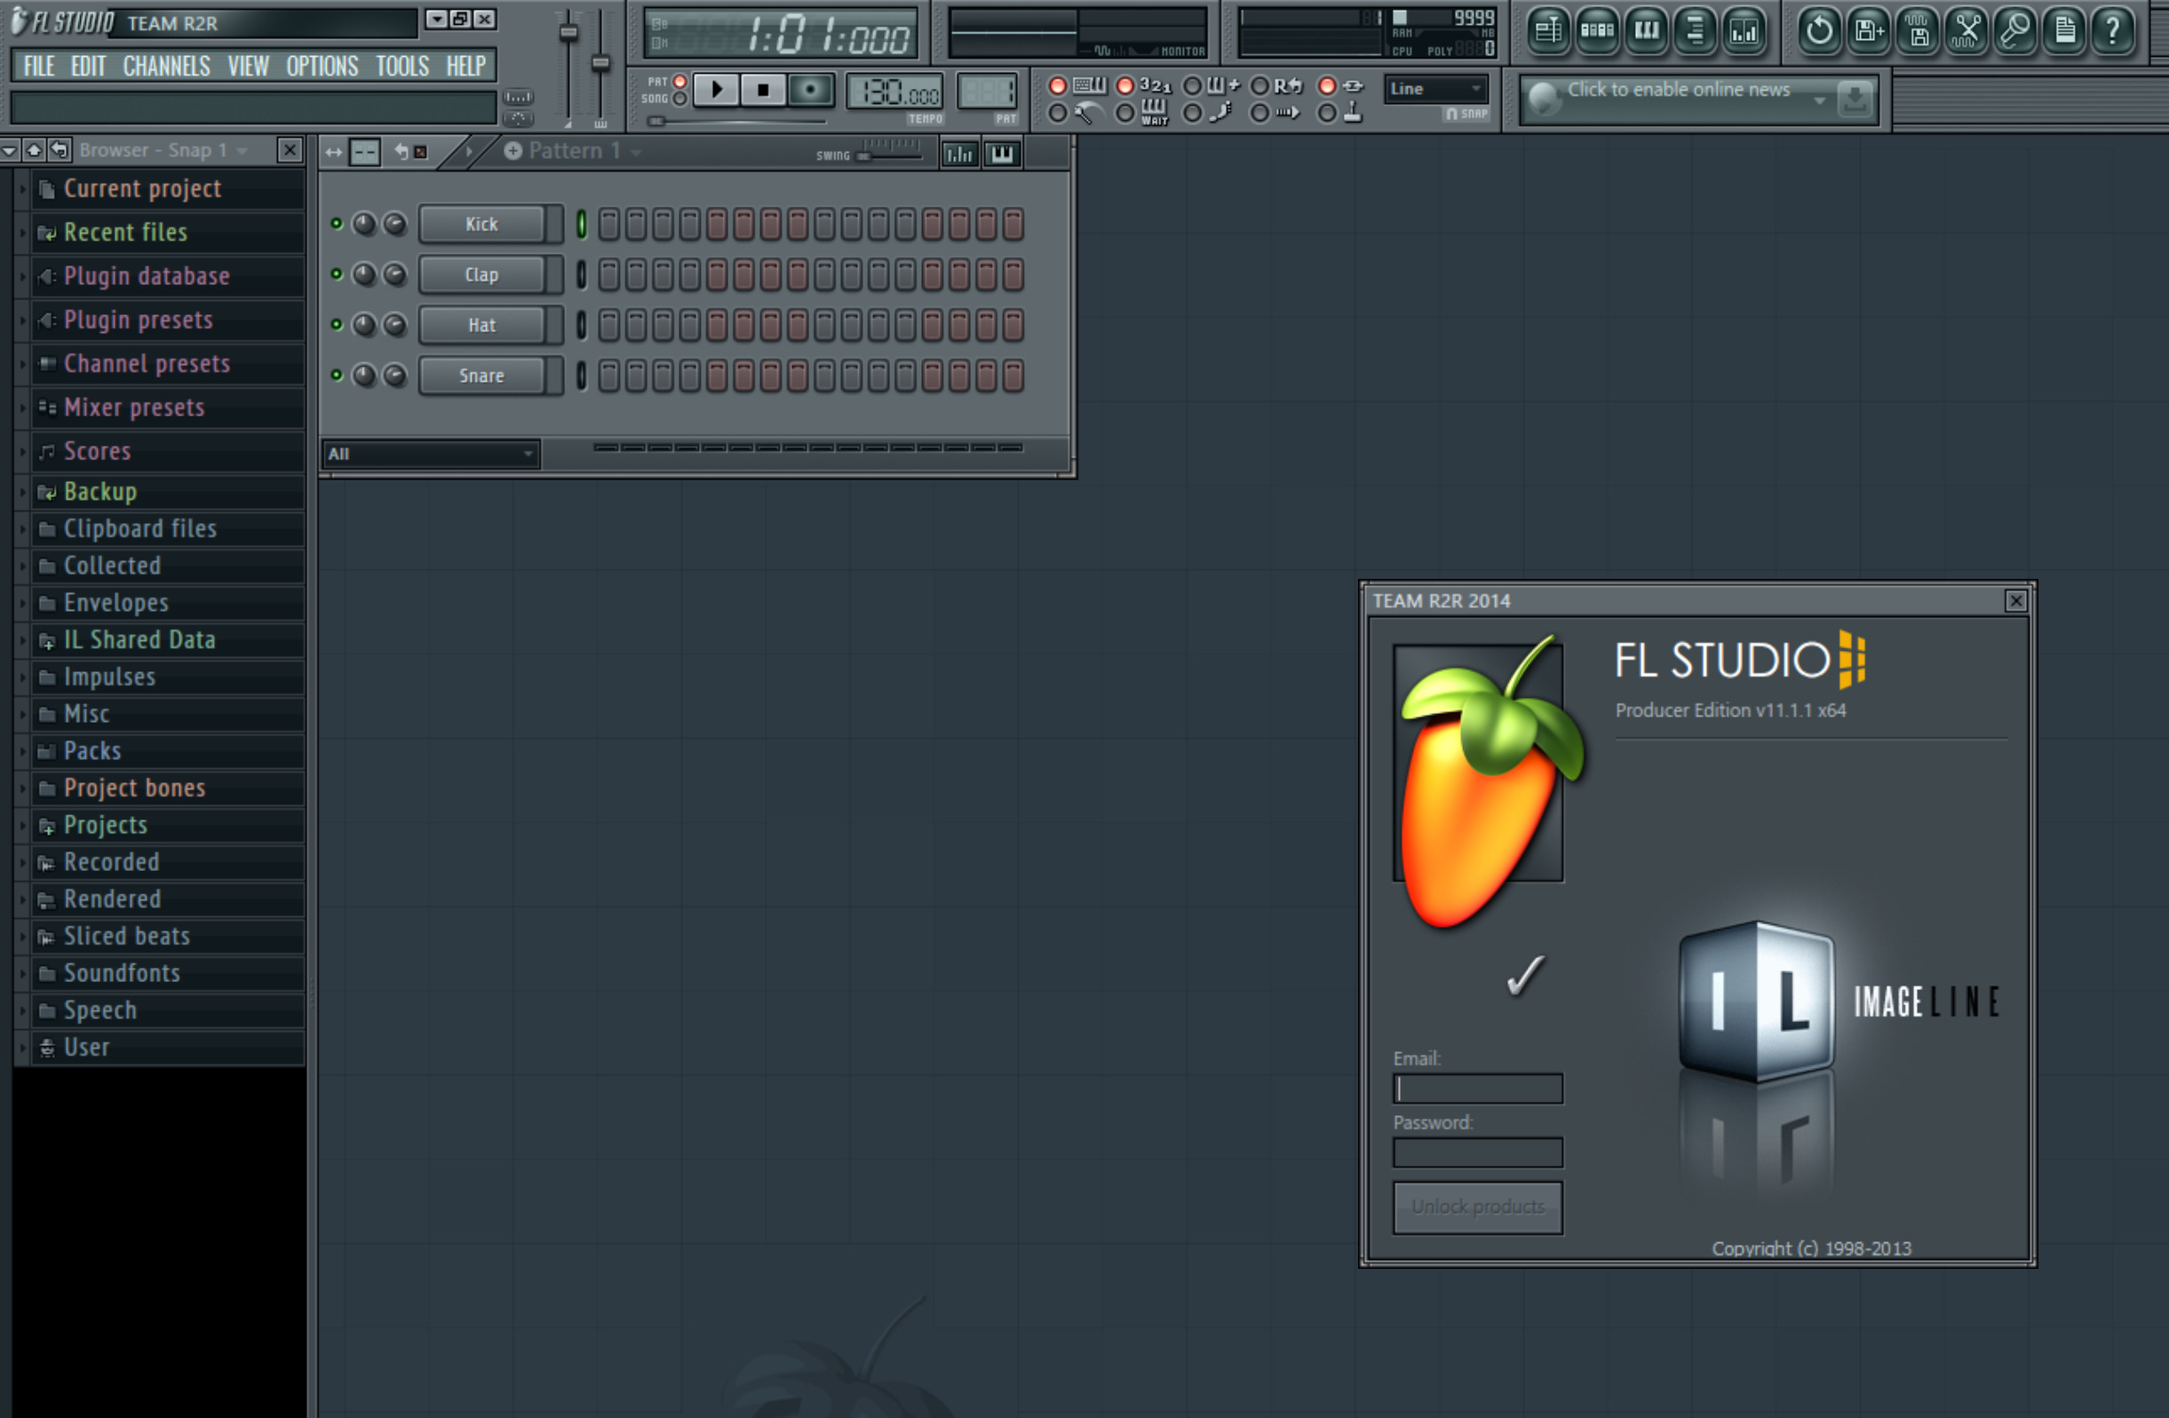The height and width of the screenshot is (1418, 2169).
Task: Click the browser reread structure arrow icon
Action: tap(60, 149)
